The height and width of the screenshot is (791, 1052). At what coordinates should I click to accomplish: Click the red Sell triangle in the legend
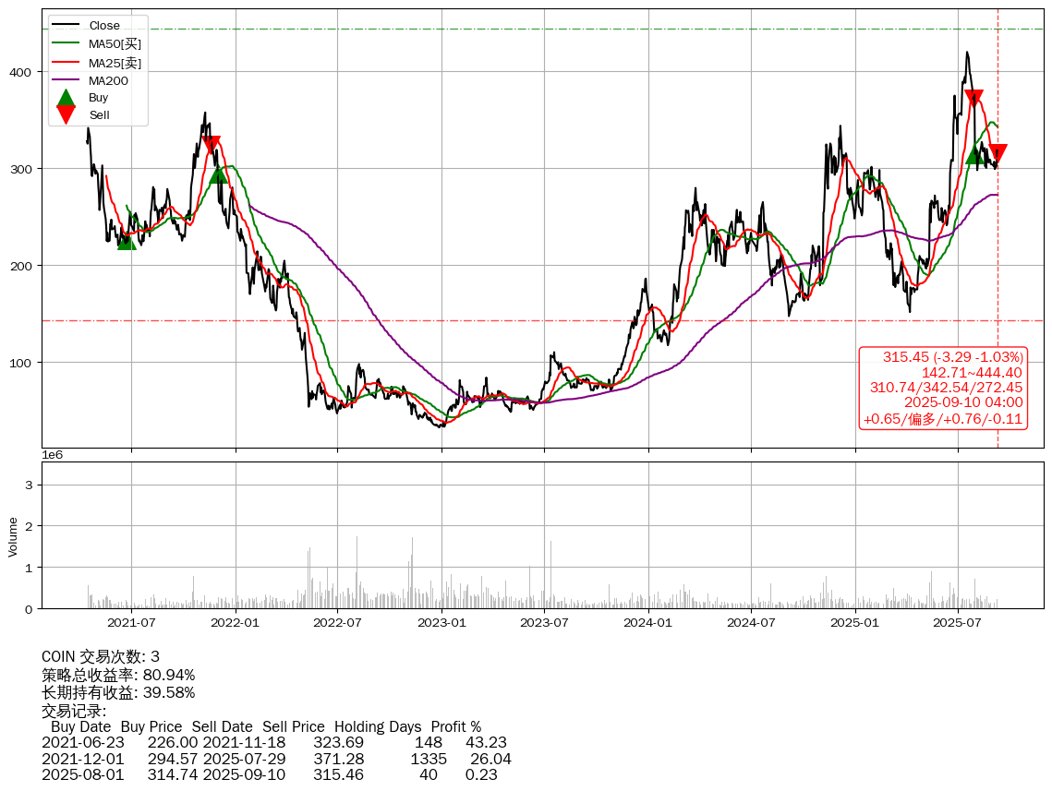tap(66, 114)
